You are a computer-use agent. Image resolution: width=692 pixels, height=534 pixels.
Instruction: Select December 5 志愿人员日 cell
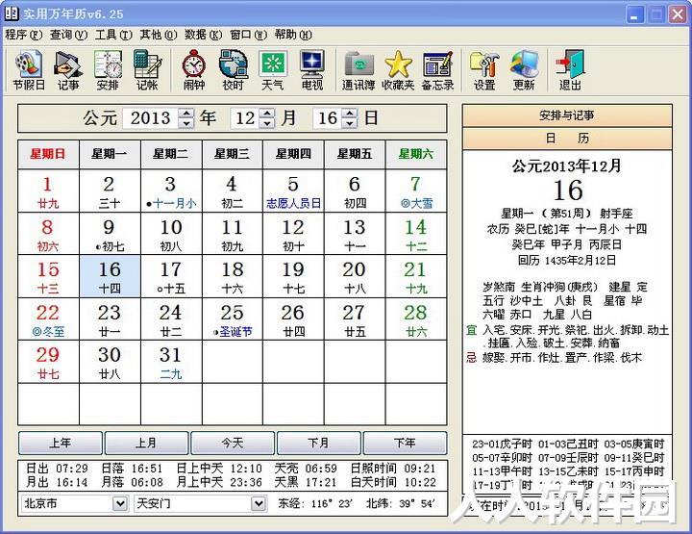pos(293,191)
